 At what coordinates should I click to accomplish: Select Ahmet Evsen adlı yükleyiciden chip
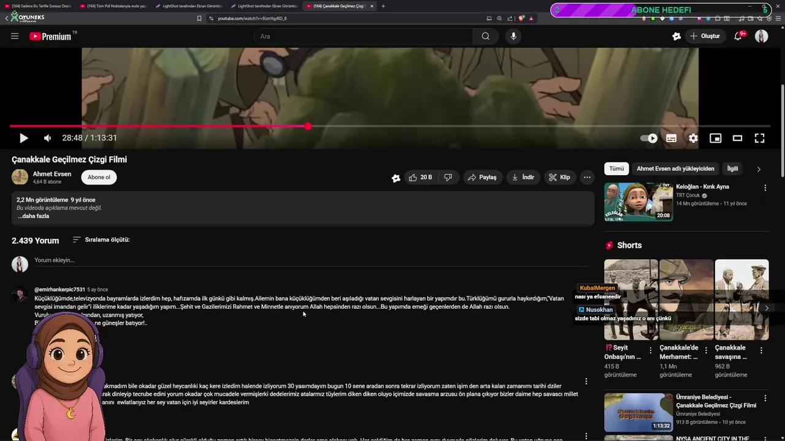pyautogui.click(x=675, y=168)
